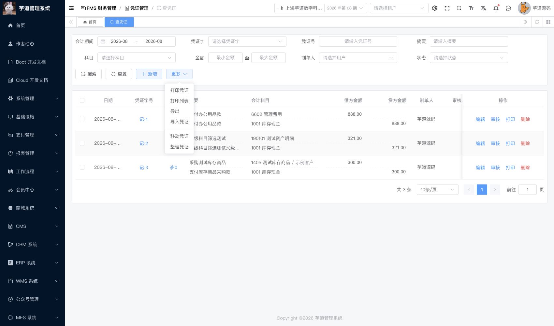The height and width of the screenshot is (326, 554).
Task: Open the tab grid options icon
Action: tap(548, 22)
